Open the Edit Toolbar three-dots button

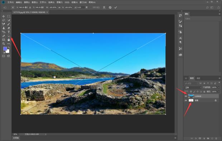[9, 44]
